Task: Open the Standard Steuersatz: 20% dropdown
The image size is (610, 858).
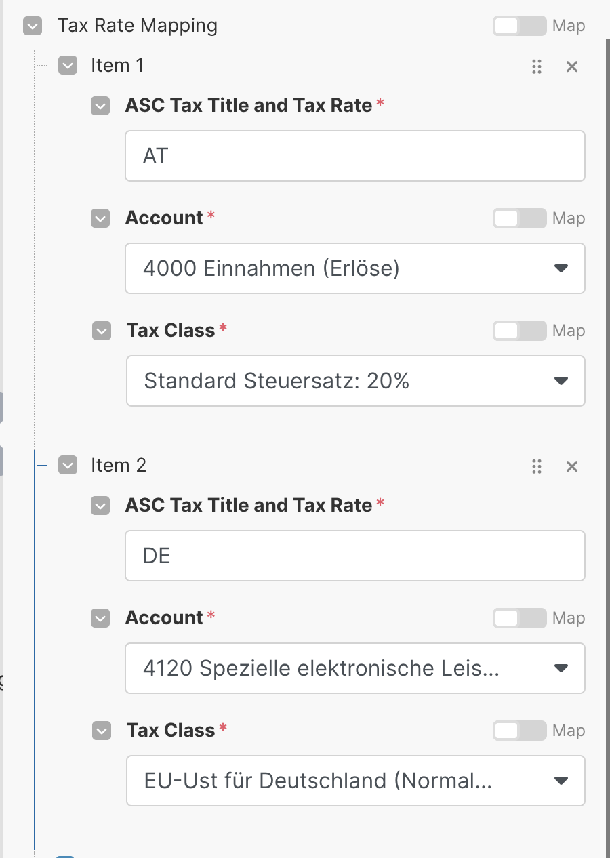Action: pyautogui.click(x=354, y=381)
